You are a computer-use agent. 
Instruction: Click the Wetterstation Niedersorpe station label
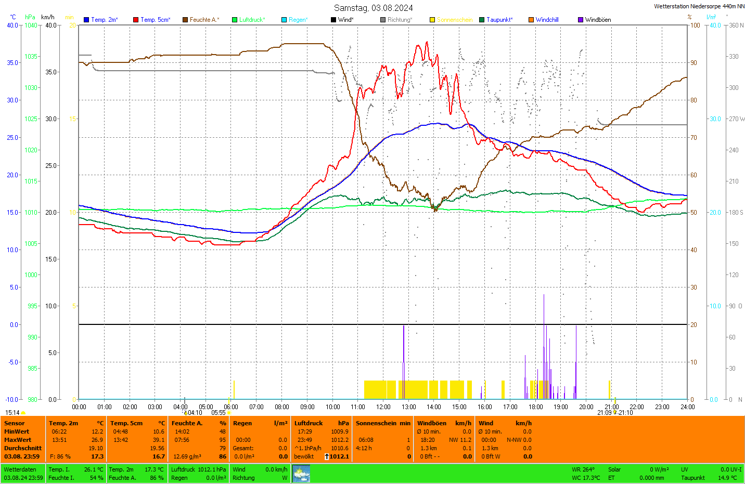pos(699,6)
